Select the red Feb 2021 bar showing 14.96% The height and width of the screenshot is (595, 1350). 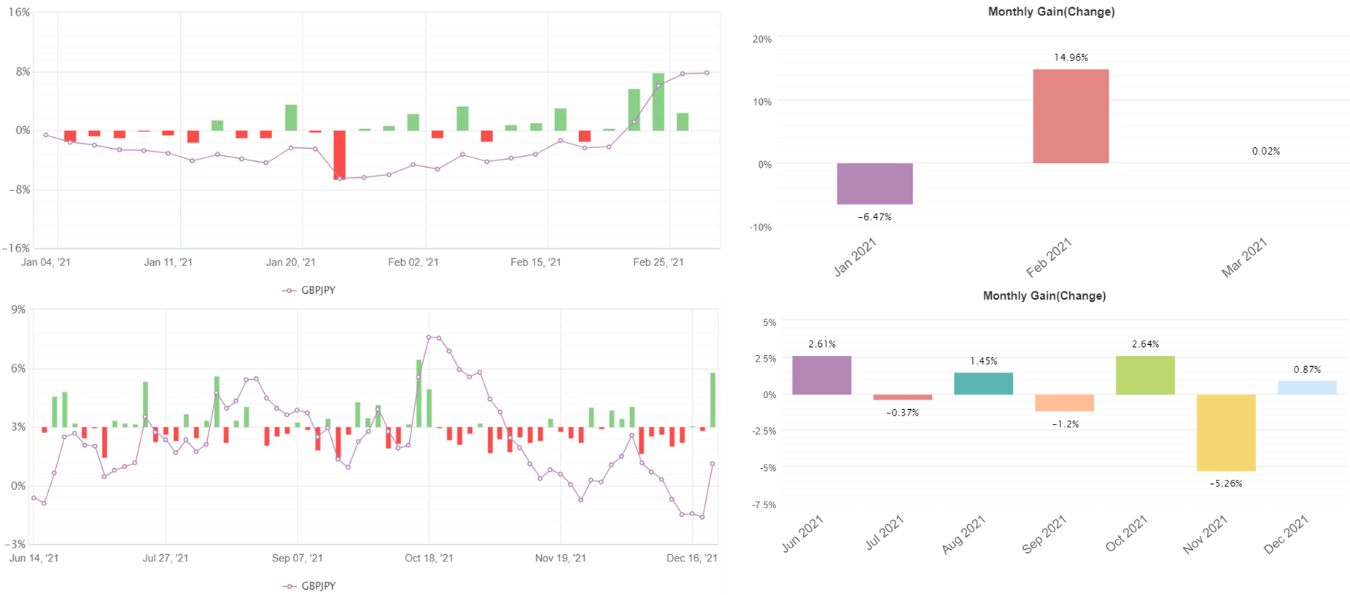pyautogui.click(x=1071, y=117)
